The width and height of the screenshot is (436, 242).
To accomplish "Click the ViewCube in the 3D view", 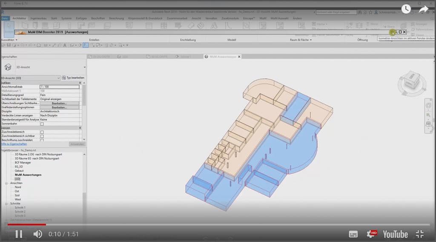I will tap(412, 81).
